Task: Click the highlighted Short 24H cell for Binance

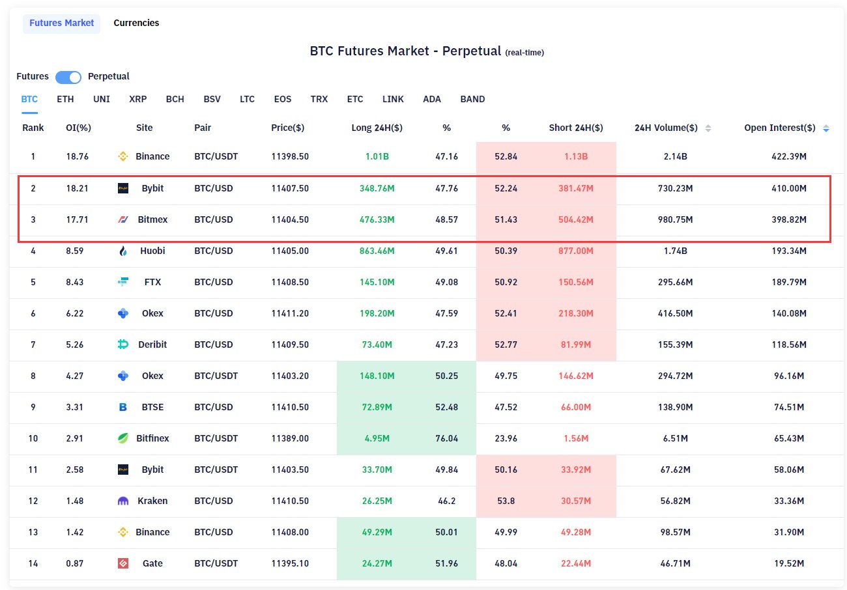Action: [x=576, y=156]
